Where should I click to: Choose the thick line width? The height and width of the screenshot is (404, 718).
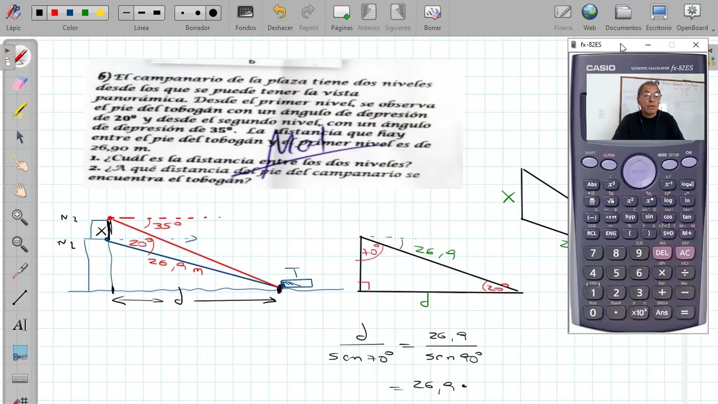(157, 13)
